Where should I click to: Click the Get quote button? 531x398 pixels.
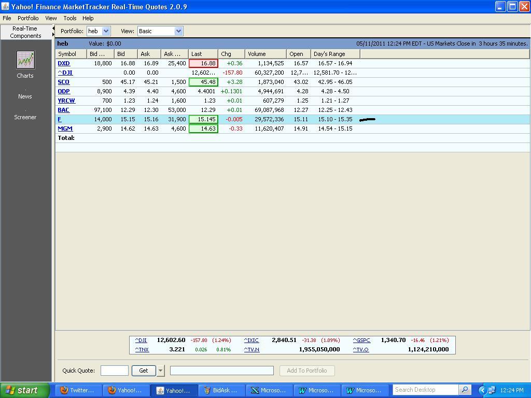[x=144, y=371]
